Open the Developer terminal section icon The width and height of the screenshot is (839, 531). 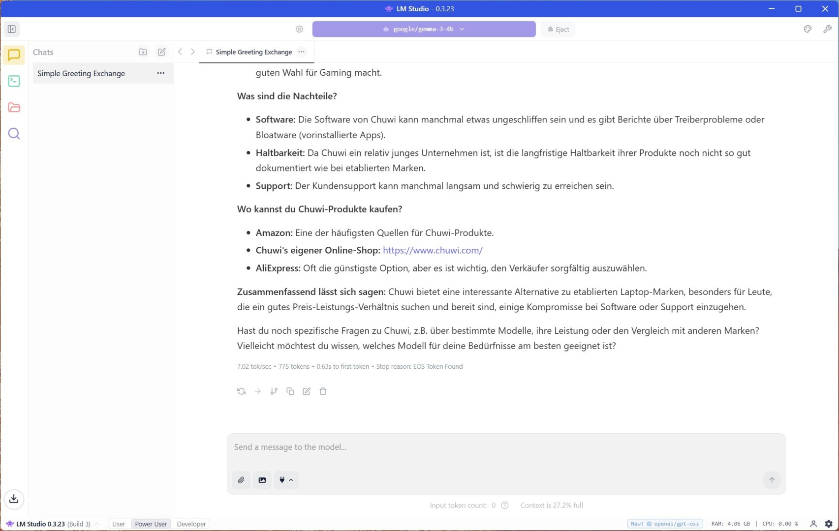[14, 81]
